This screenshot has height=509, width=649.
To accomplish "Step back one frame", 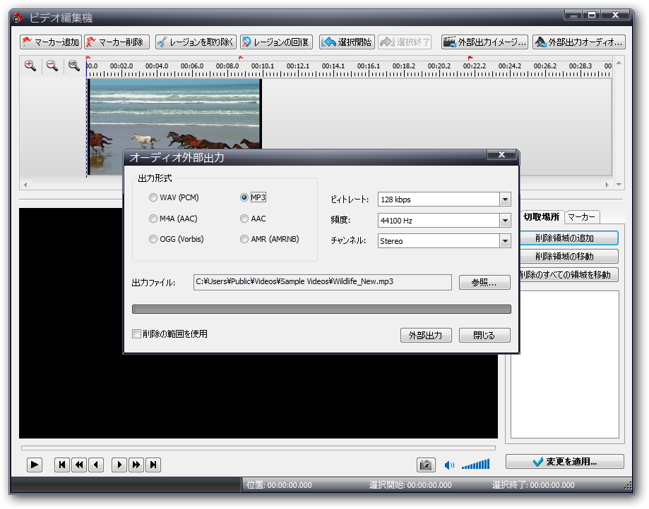I will [96, 465].
